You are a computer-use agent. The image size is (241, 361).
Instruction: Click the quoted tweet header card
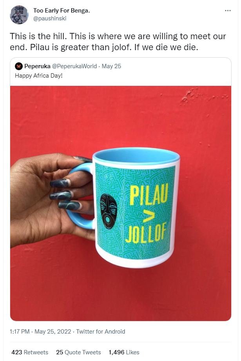point(121,71)
